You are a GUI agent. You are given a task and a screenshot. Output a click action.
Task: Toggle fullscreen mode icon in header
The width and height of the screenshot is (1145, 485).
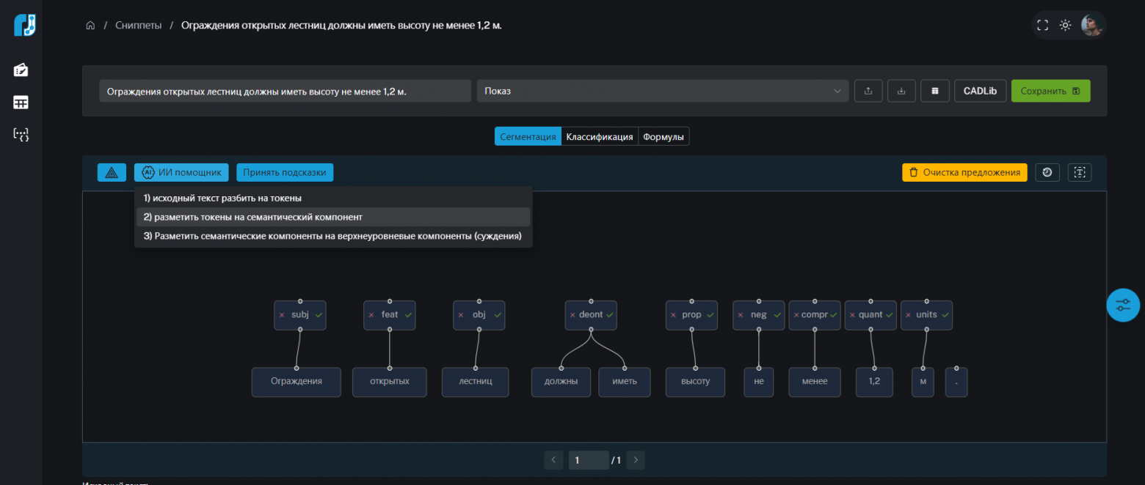pyautogui.click(x=1042, y=26)
